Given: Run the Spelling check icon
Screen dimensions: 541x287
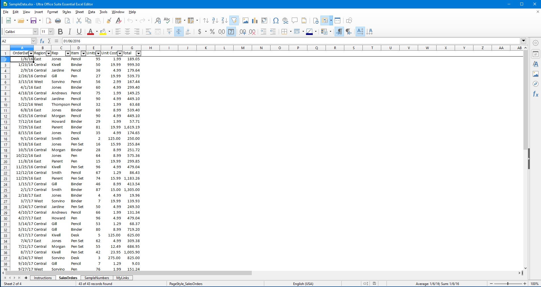Looking at the screenshot, I should (167, 20).
